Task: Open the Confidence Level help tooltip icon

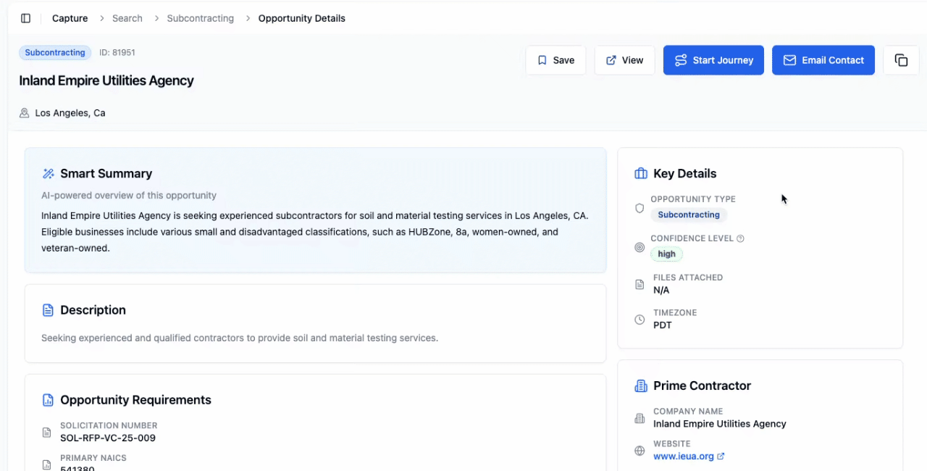Action: [x=739, y=238]
